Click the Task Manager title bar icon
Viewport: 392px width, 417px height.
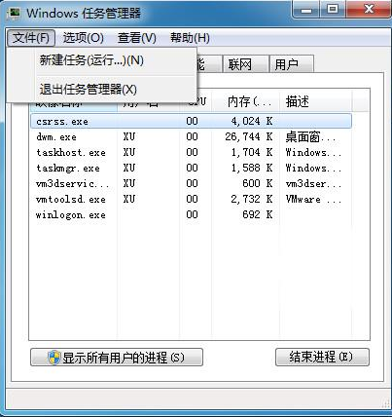[15, 14]
